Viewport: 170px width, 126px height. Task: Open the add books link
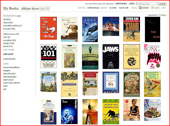[x=121, y=3]
